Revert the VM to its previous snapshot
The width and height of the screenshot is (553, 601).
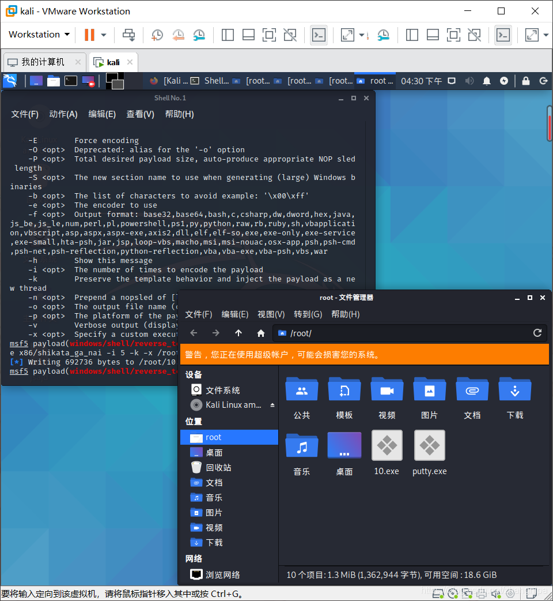click(178, 35)
